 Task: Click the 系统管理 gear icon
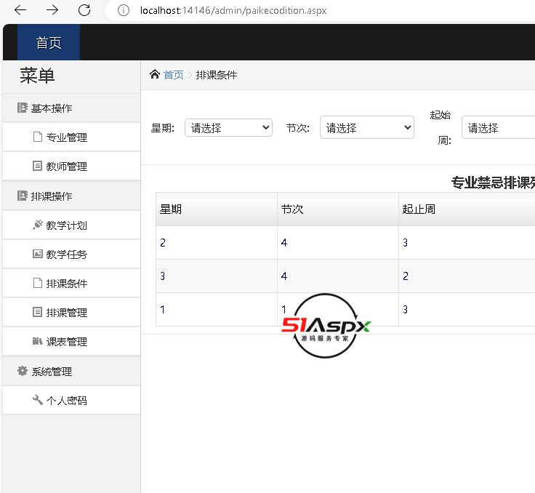tap(23, 371)
